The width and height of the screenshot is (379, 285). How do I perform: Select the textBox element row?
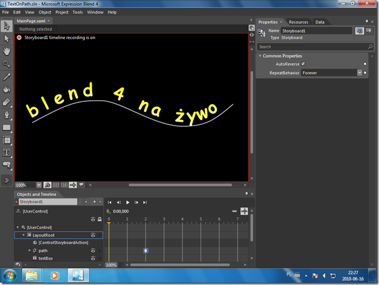point(58,259)
